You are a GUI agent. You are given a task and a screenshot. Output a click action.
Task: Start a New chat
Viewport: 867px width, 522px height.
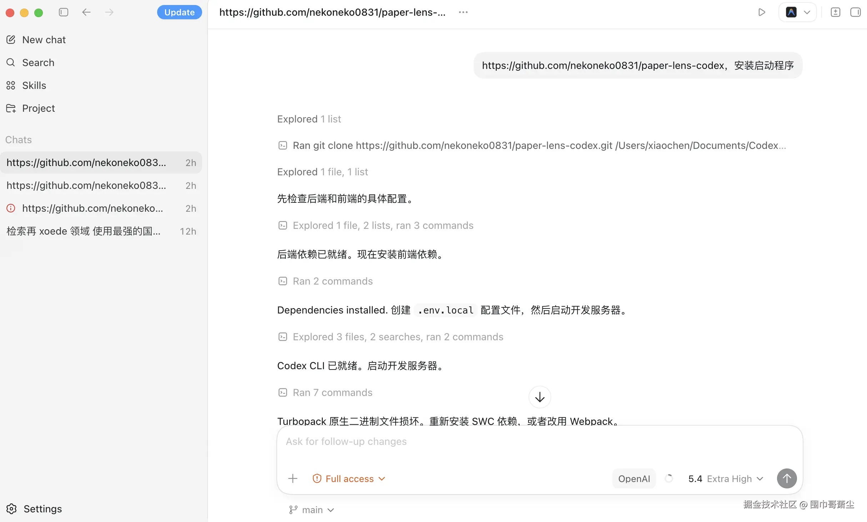click(101, 40)
